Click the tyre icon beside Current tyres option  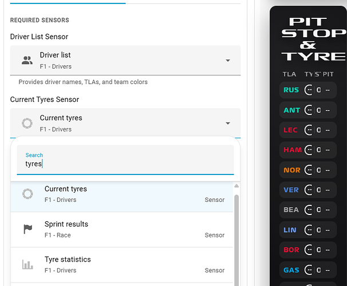coord(27,194)
